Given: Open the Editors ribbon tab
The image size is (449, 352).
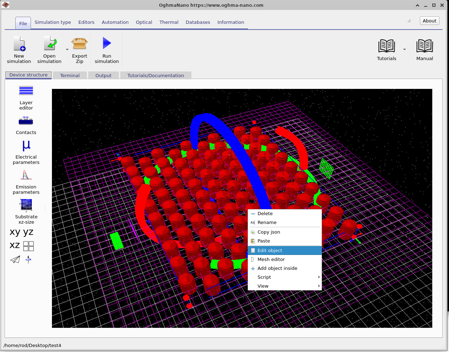Looking at the screenshot, I should 86,22.
